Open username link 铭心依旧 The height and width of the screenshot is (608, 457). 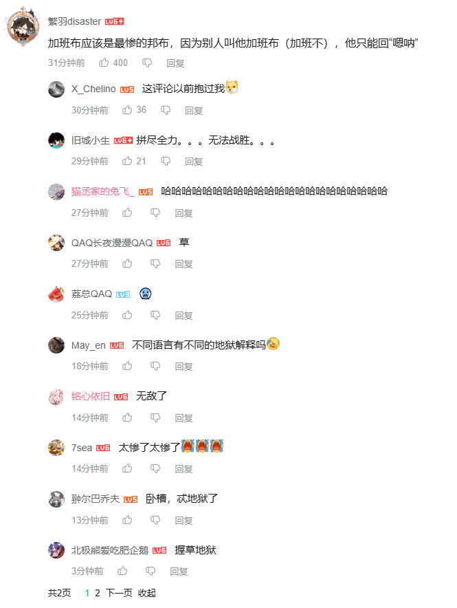(91, 396)
